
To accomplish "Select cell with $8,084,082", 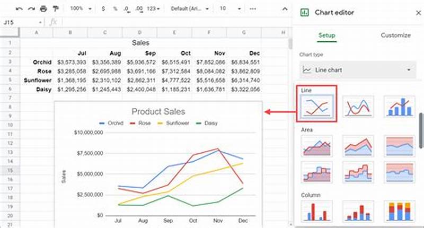I will pos(209,71).
